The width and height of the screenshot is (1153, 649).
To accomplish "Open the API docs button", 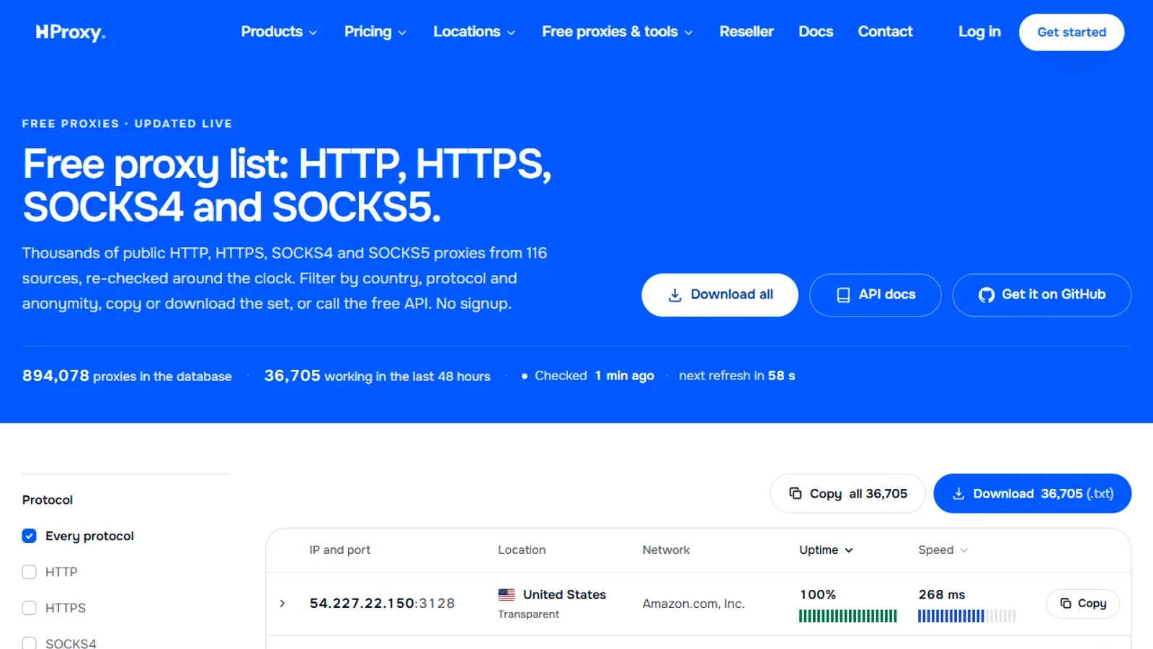I will tap(875, 295).
